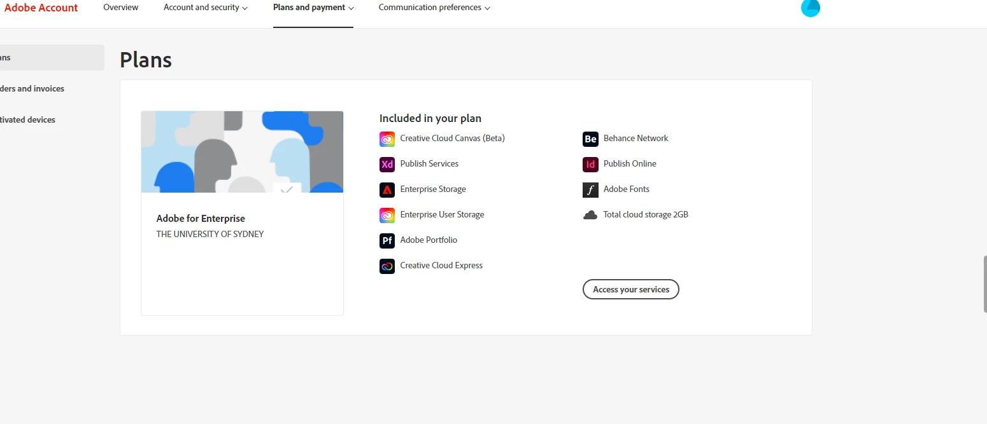Open Activated devices in the sidebar
The image size is (987, 424).
tap(27, 120)
